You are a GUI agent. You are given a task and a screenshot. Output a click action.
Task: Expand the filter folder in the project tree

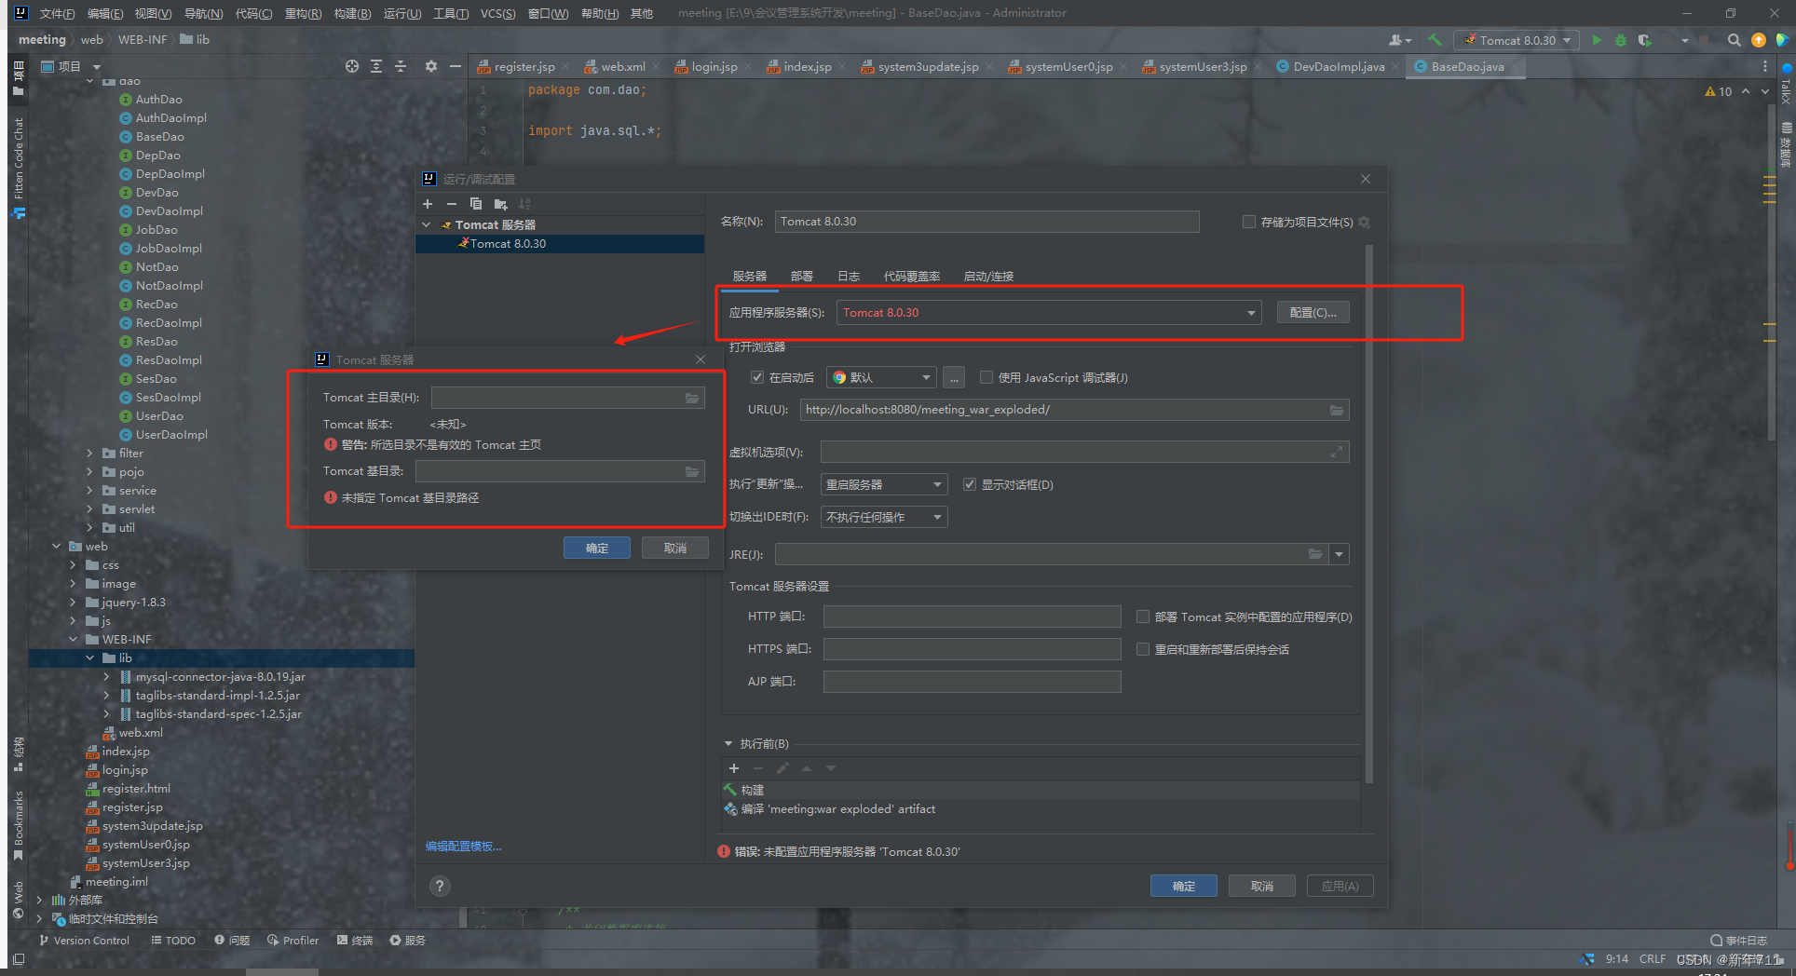(x=90, y=454)
